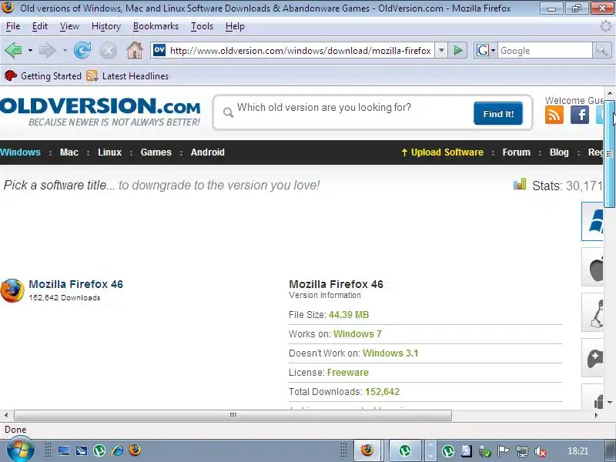This screenshot has width=616, height=462.
Task: Click the Windows logo sidebar tile
Action: tap(593, 222)
